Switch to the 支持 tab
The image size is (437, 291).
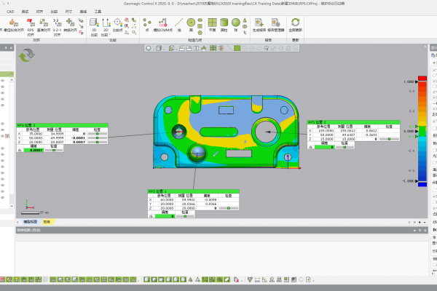(46, 220)
